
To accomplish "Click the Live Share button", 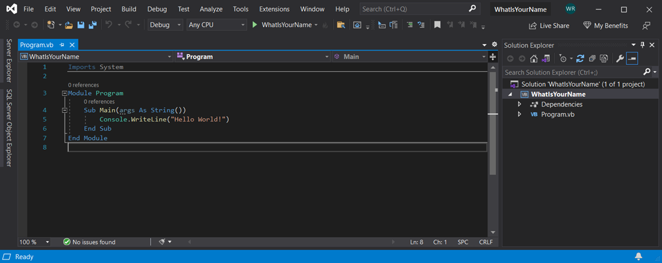I will [x=549, y=25].
